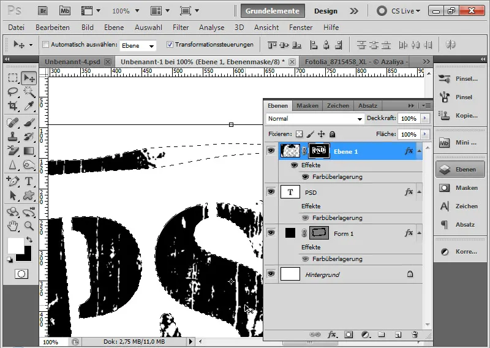Viewport: 490px width, 348px height.
Task: Select the Gradient tool
Action: coord(29,151)
